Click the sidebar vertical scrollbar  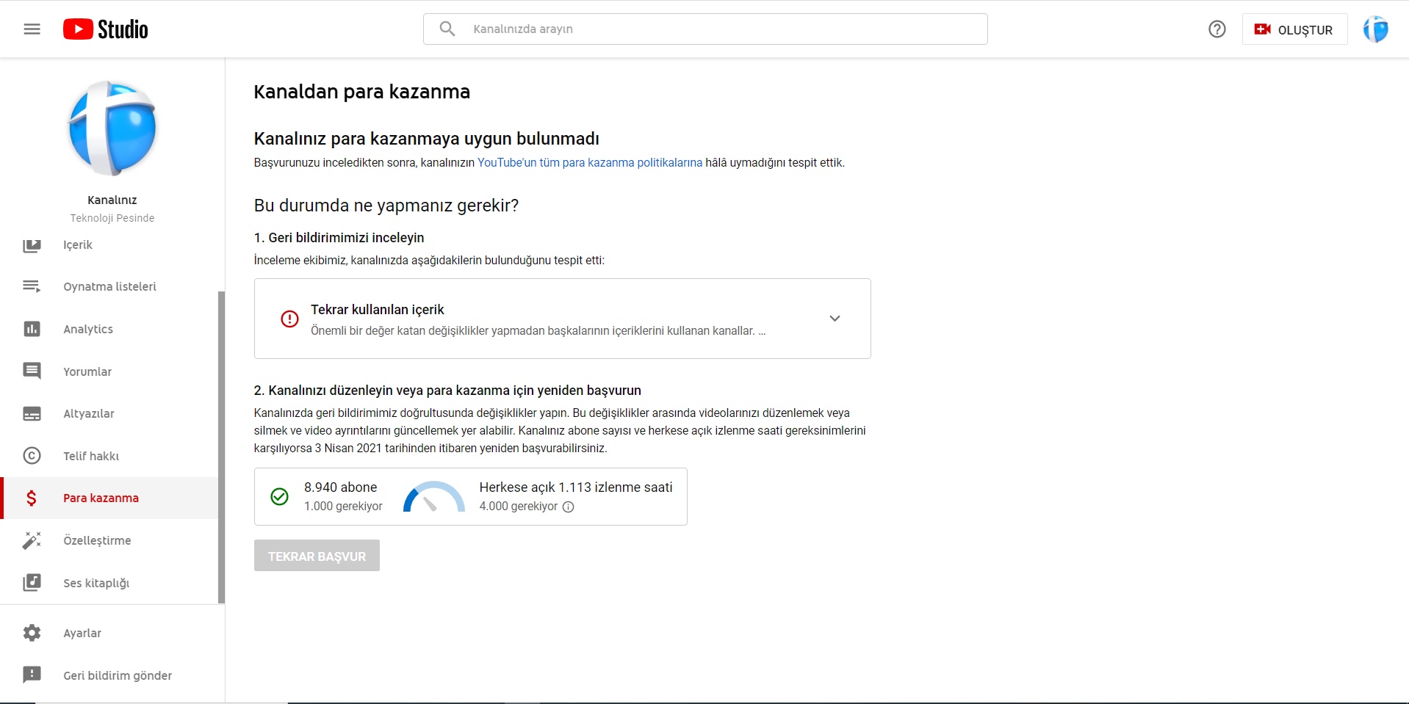pos(222,448)
